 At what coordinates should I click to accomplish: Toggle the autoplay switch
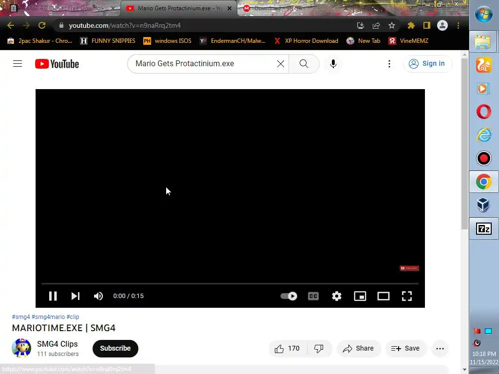point(288,296)
